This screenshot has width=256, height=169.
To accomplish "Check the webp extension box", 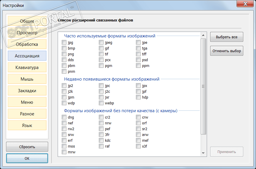I will pos(101,103).
